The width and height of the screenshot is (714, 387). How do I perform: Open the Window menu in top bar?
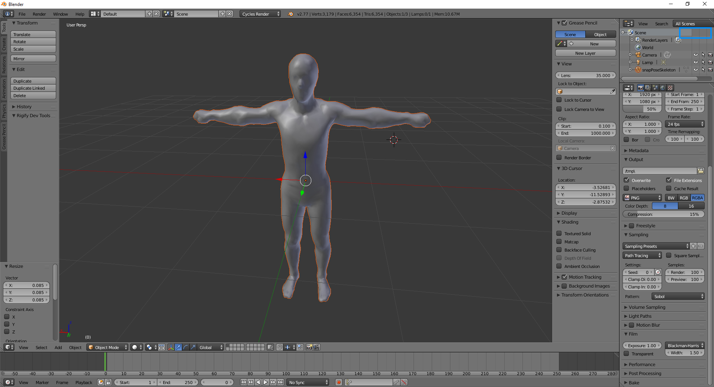[60, 14]
